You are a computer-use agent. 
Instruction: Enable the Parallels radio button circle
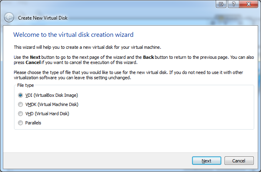tap(20, 123)
